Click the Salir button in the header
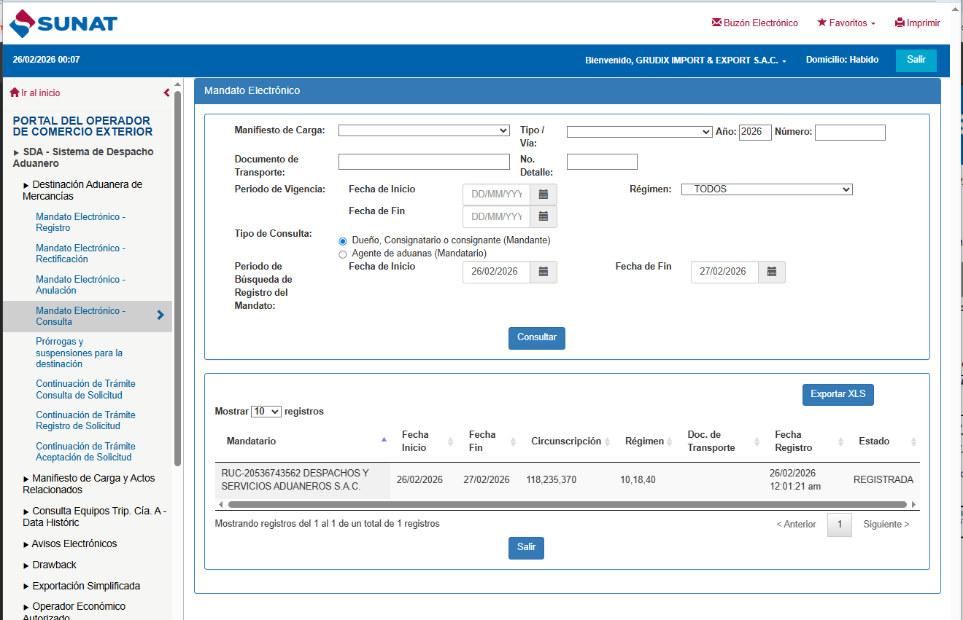 click(916, 60)
